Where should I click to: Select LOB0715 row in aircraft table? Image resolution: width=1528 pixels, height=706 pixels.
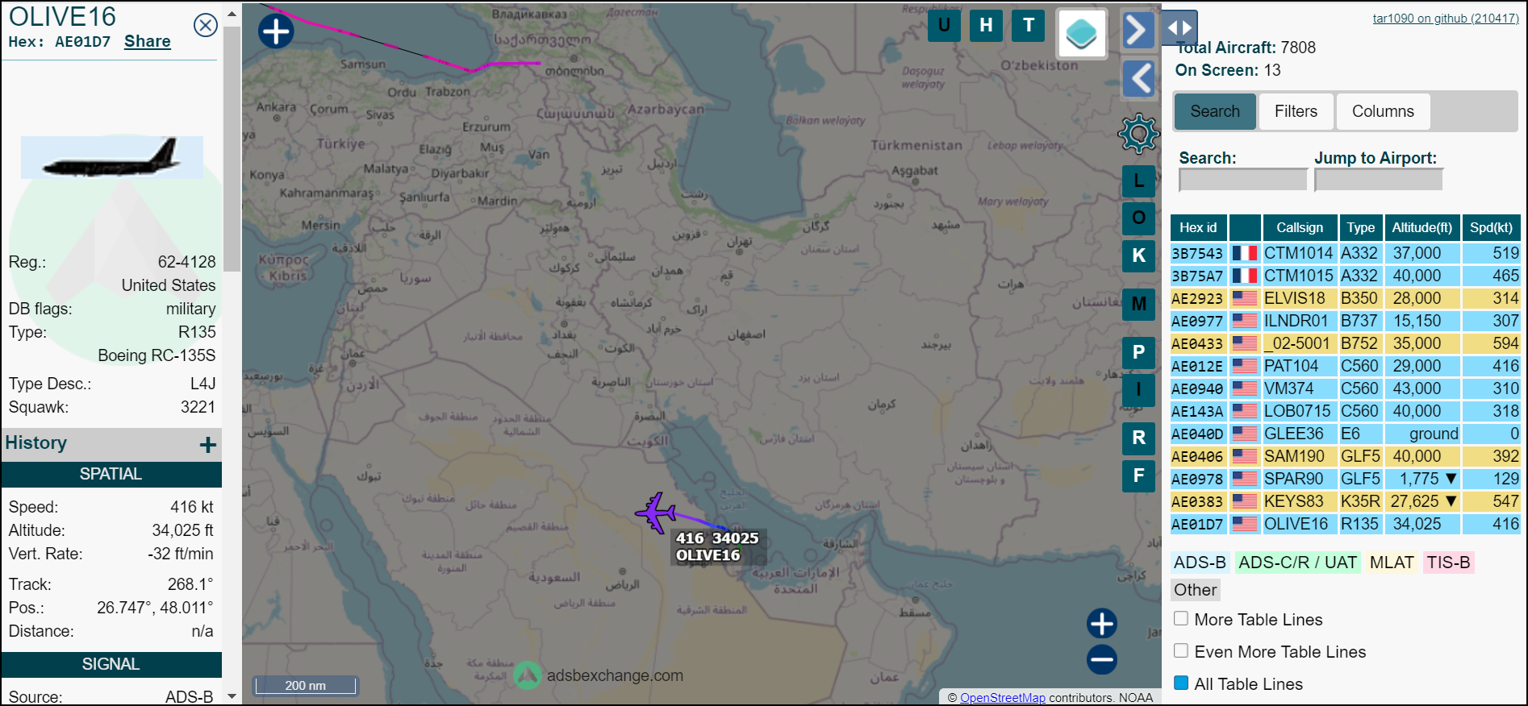(1345, 411)
